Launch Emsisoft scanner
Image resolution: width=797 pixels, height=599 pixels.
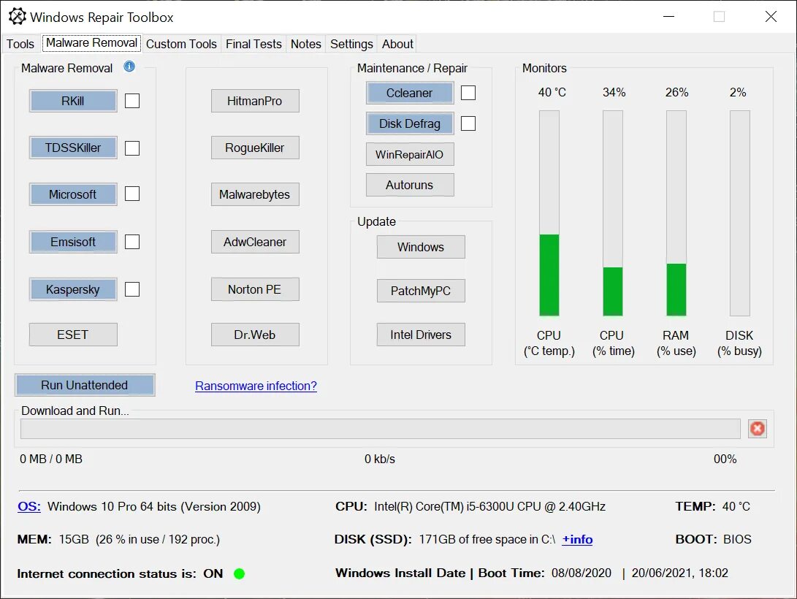pyautogui.click(x=72, y=242)
